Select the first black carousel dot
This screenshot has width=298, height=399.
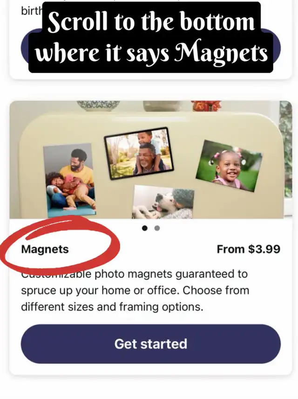coord(145,228)
